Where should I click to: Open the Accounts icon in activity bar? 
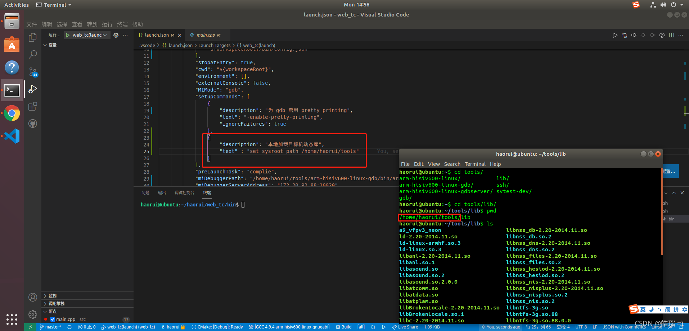click(33, 297)
